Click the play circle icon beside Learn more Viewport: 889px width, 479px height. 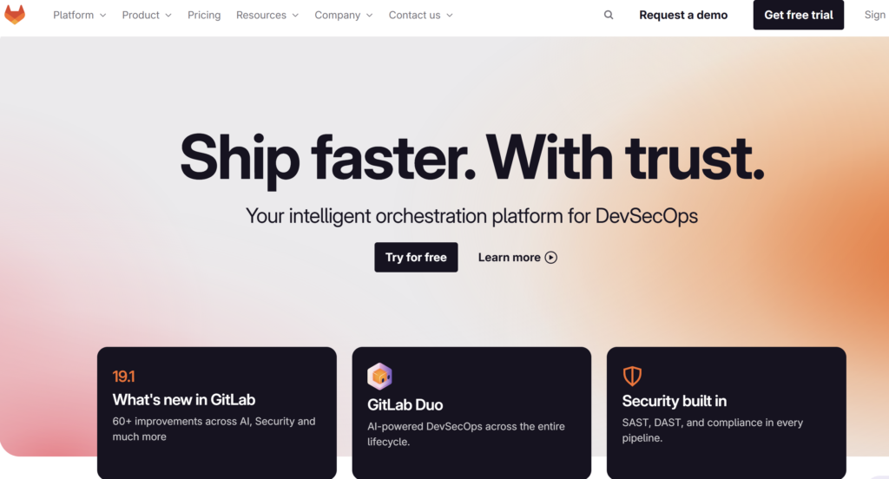pyautogui.click(x=551, y=258)
